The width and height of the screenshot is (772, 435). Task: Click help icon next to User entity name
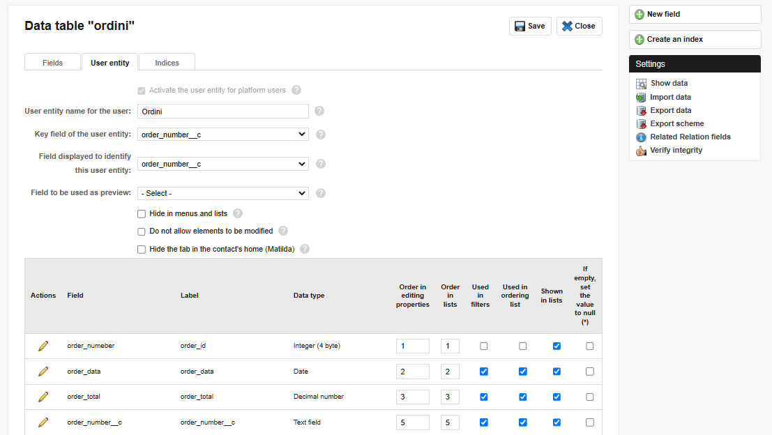319,112
